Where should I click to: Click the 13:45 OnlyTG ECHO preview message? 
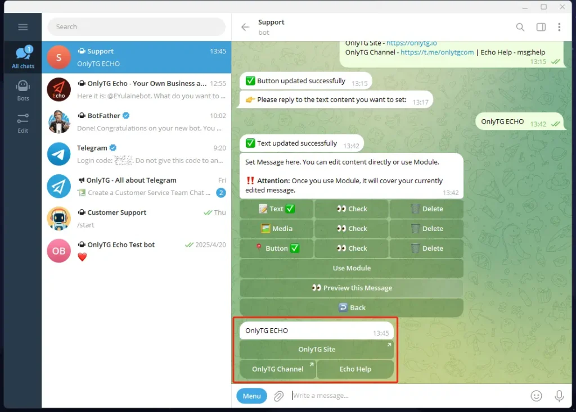coord(317,330)
